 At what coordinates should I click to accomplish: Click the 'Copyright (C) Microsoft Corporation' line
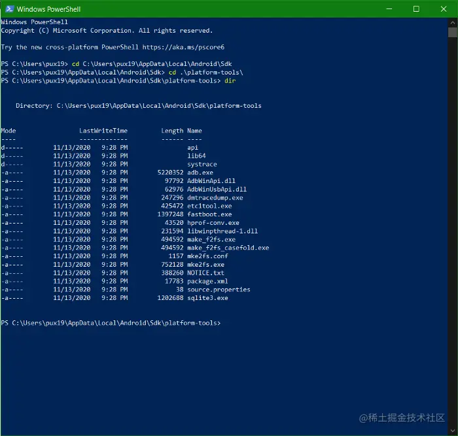click(x=107, y=31)
